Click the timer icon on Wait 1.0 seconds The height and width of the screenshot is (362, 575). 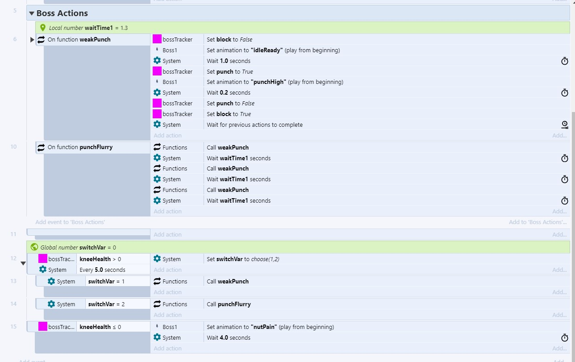tap(564, 61)
